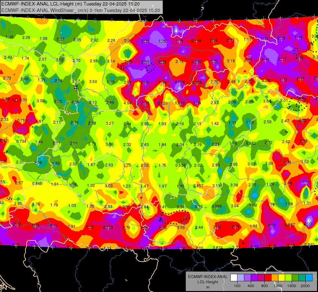Click the red legend swatch
The image size is (318, 292).
point(268,278)
